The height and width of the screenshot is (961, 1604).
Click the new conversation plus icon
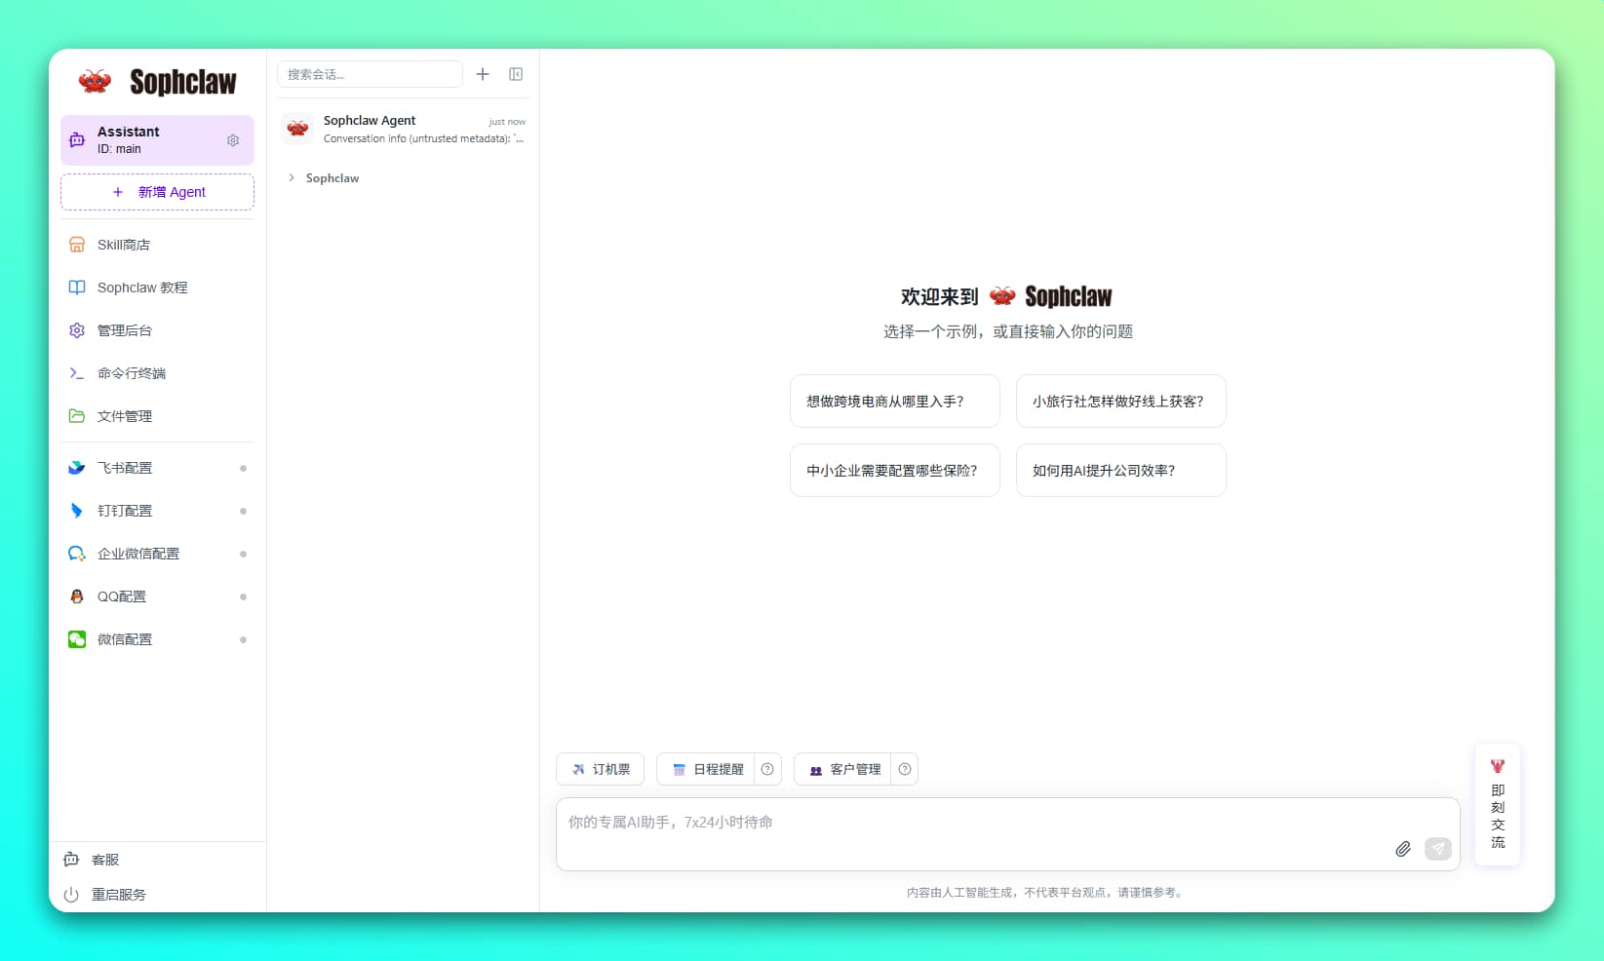coord(483,74)
